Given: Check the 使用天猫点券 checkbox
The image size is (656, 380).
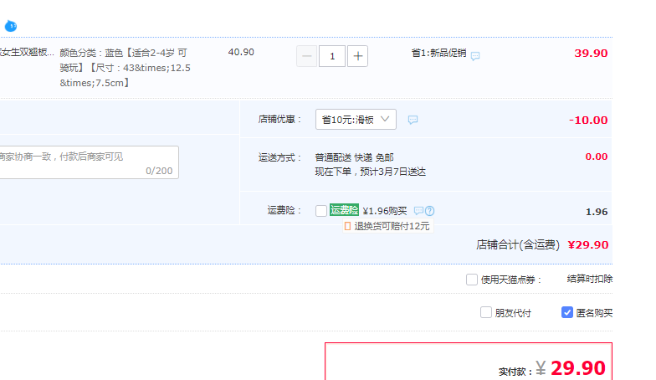Looking at the screenshot, I should 472,280.
